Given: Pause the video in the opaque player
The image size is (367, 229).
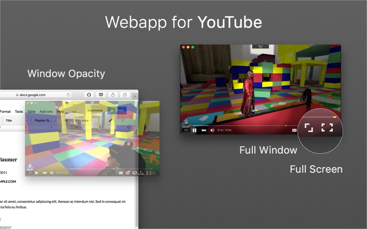Looking at the screenshot, I should [195, 130].
